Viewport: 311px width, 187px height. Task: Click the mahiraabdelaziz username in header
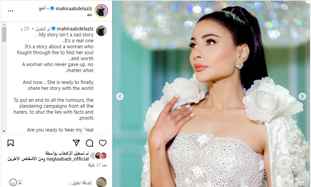click(74, 9)
